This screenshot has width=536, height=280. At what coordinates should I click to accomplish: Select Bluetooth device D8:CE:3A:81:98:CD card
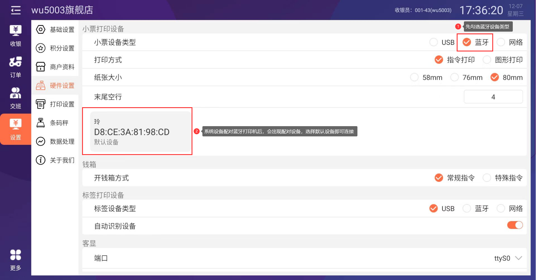coord(141,132)
